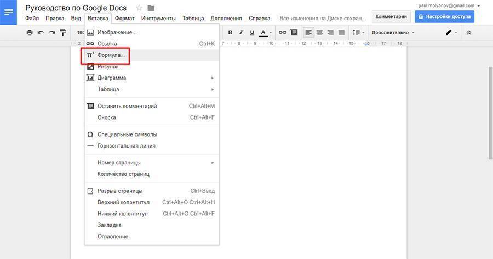Click the Google Docs home icon
493x259 pixels.
pyautogui.click(x=8, y=12)
